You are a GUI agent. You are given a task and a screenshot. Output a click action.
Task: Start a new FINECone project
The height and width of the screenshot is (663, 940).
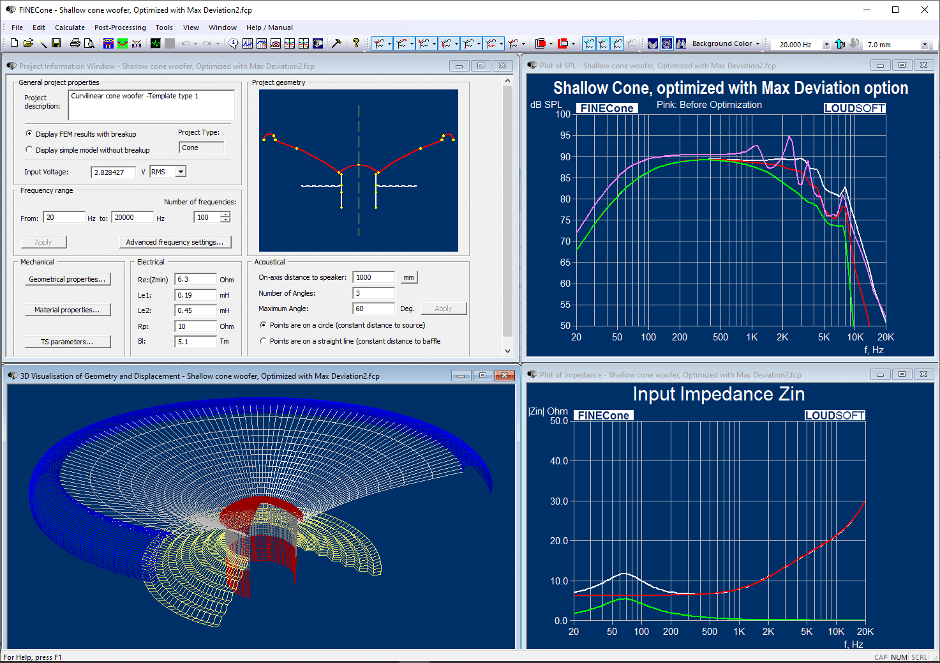[x=13, y=43]
